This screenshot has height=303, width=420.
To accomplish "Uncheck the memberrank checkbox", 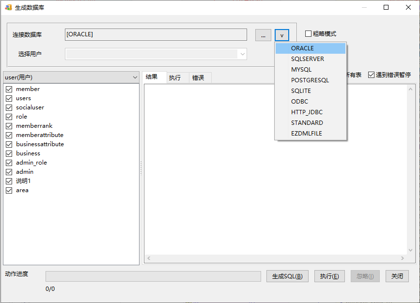I will tap(9, 126).
